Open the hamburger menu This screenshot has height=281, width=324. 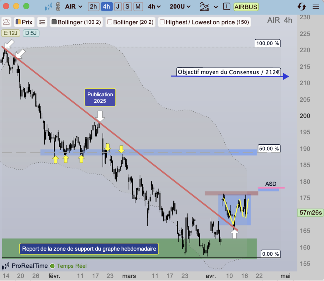[x=315, y=6]
